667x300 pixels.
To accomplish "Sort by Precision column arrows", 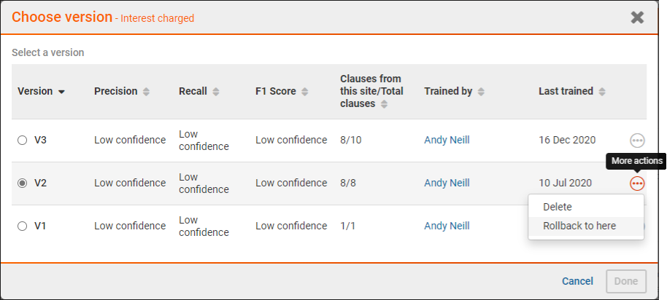I will point(146,92).
